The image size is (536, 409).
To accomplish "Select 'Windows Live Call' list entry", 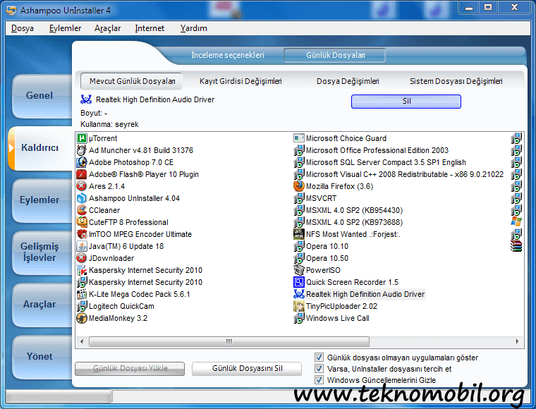I will point(331,318).
